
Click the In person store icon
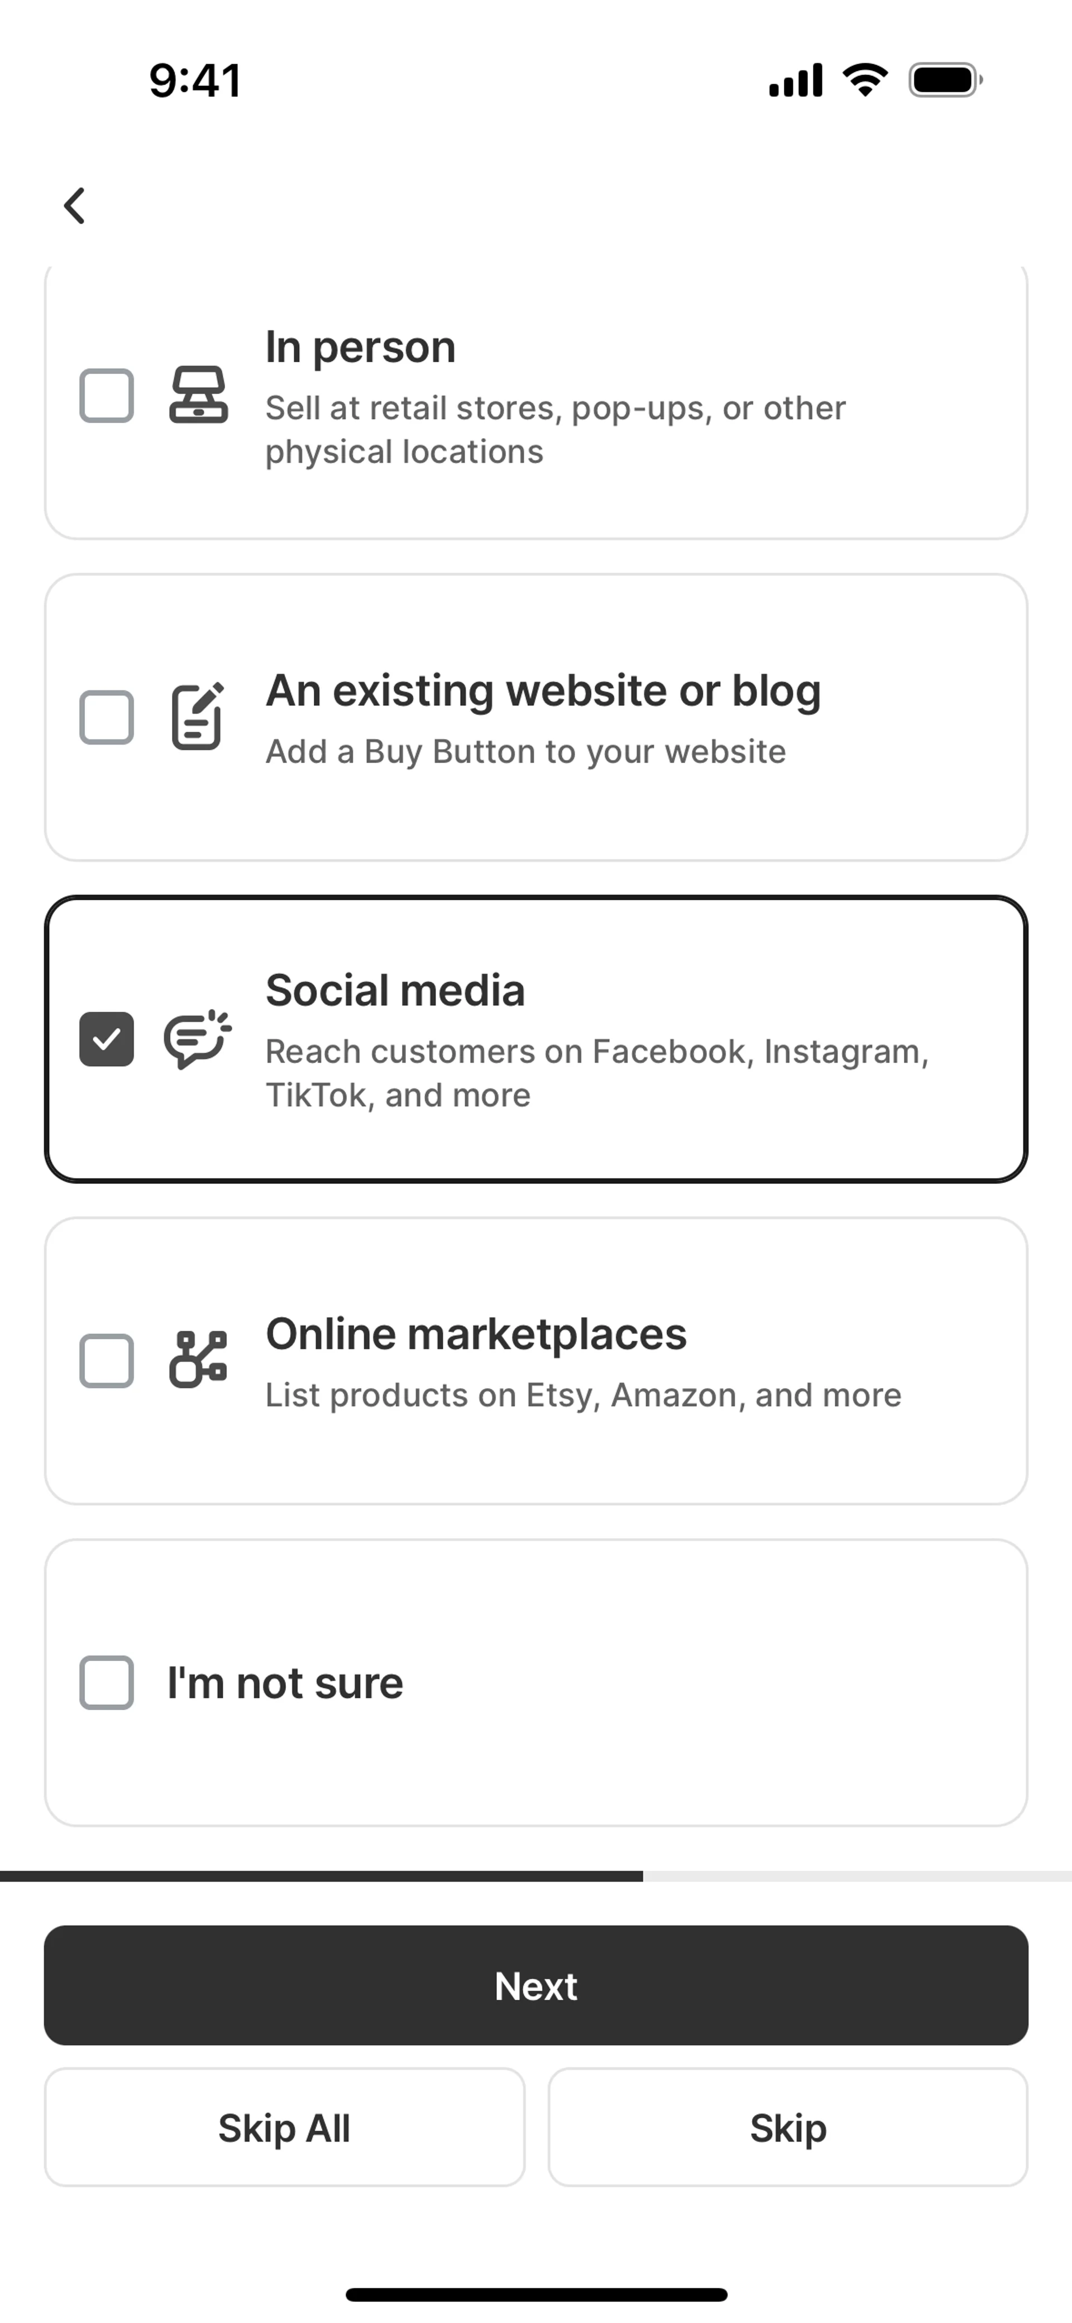tap(199, 395)
